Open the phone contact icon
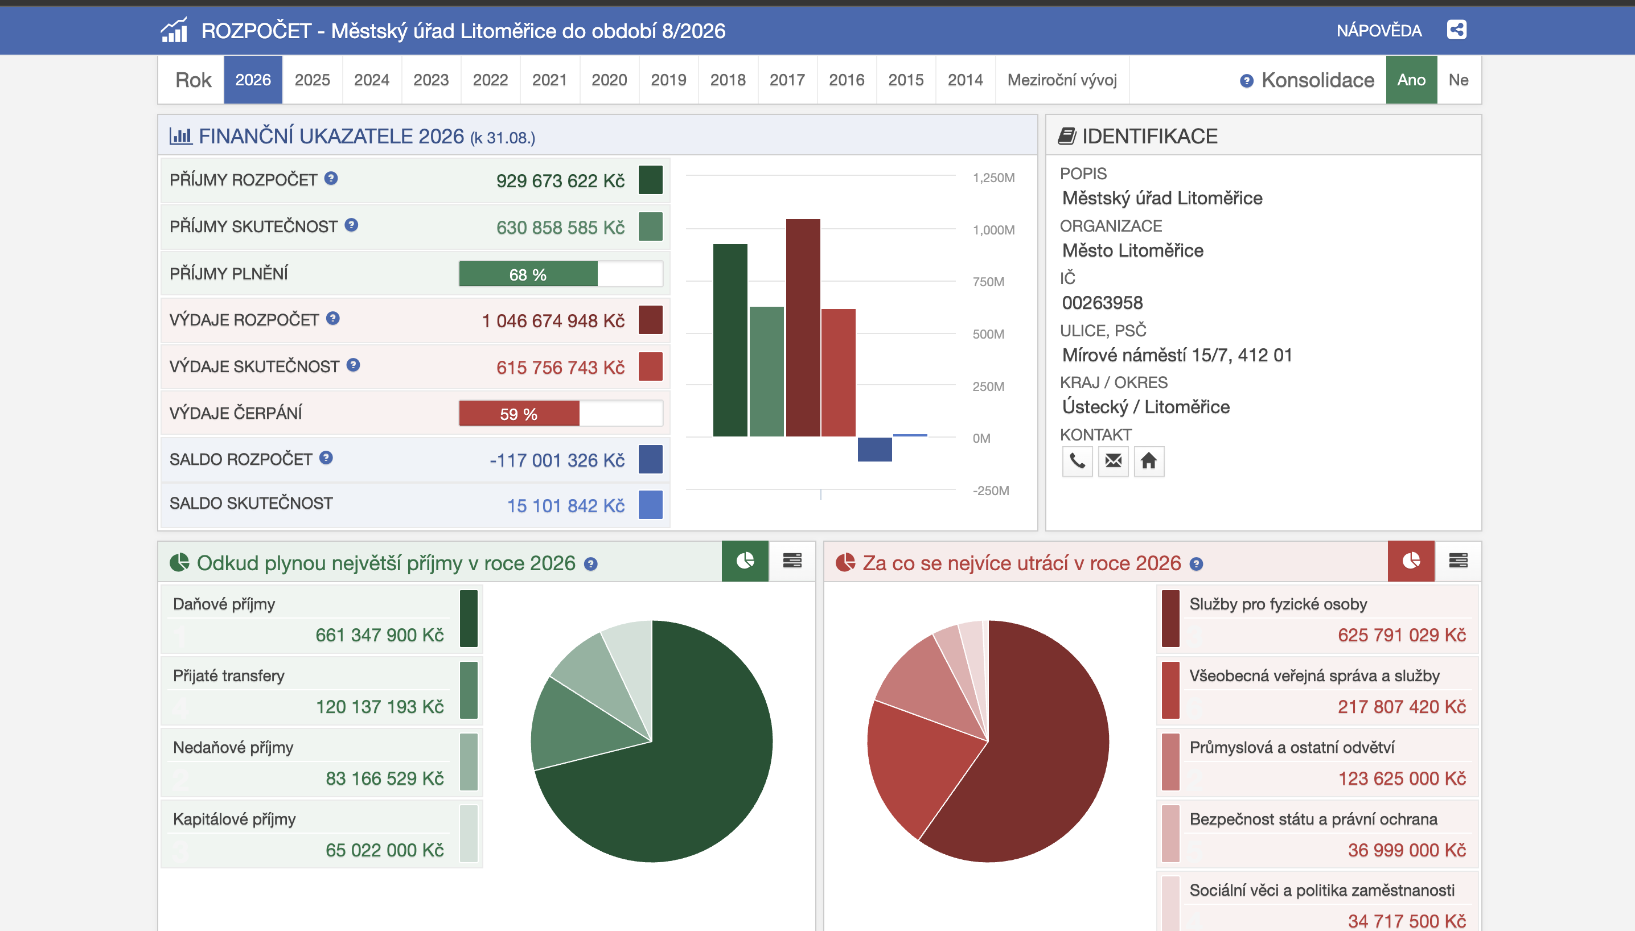Image resolution: width=1635 pixels, height=931 pixels. [1077, 461]
